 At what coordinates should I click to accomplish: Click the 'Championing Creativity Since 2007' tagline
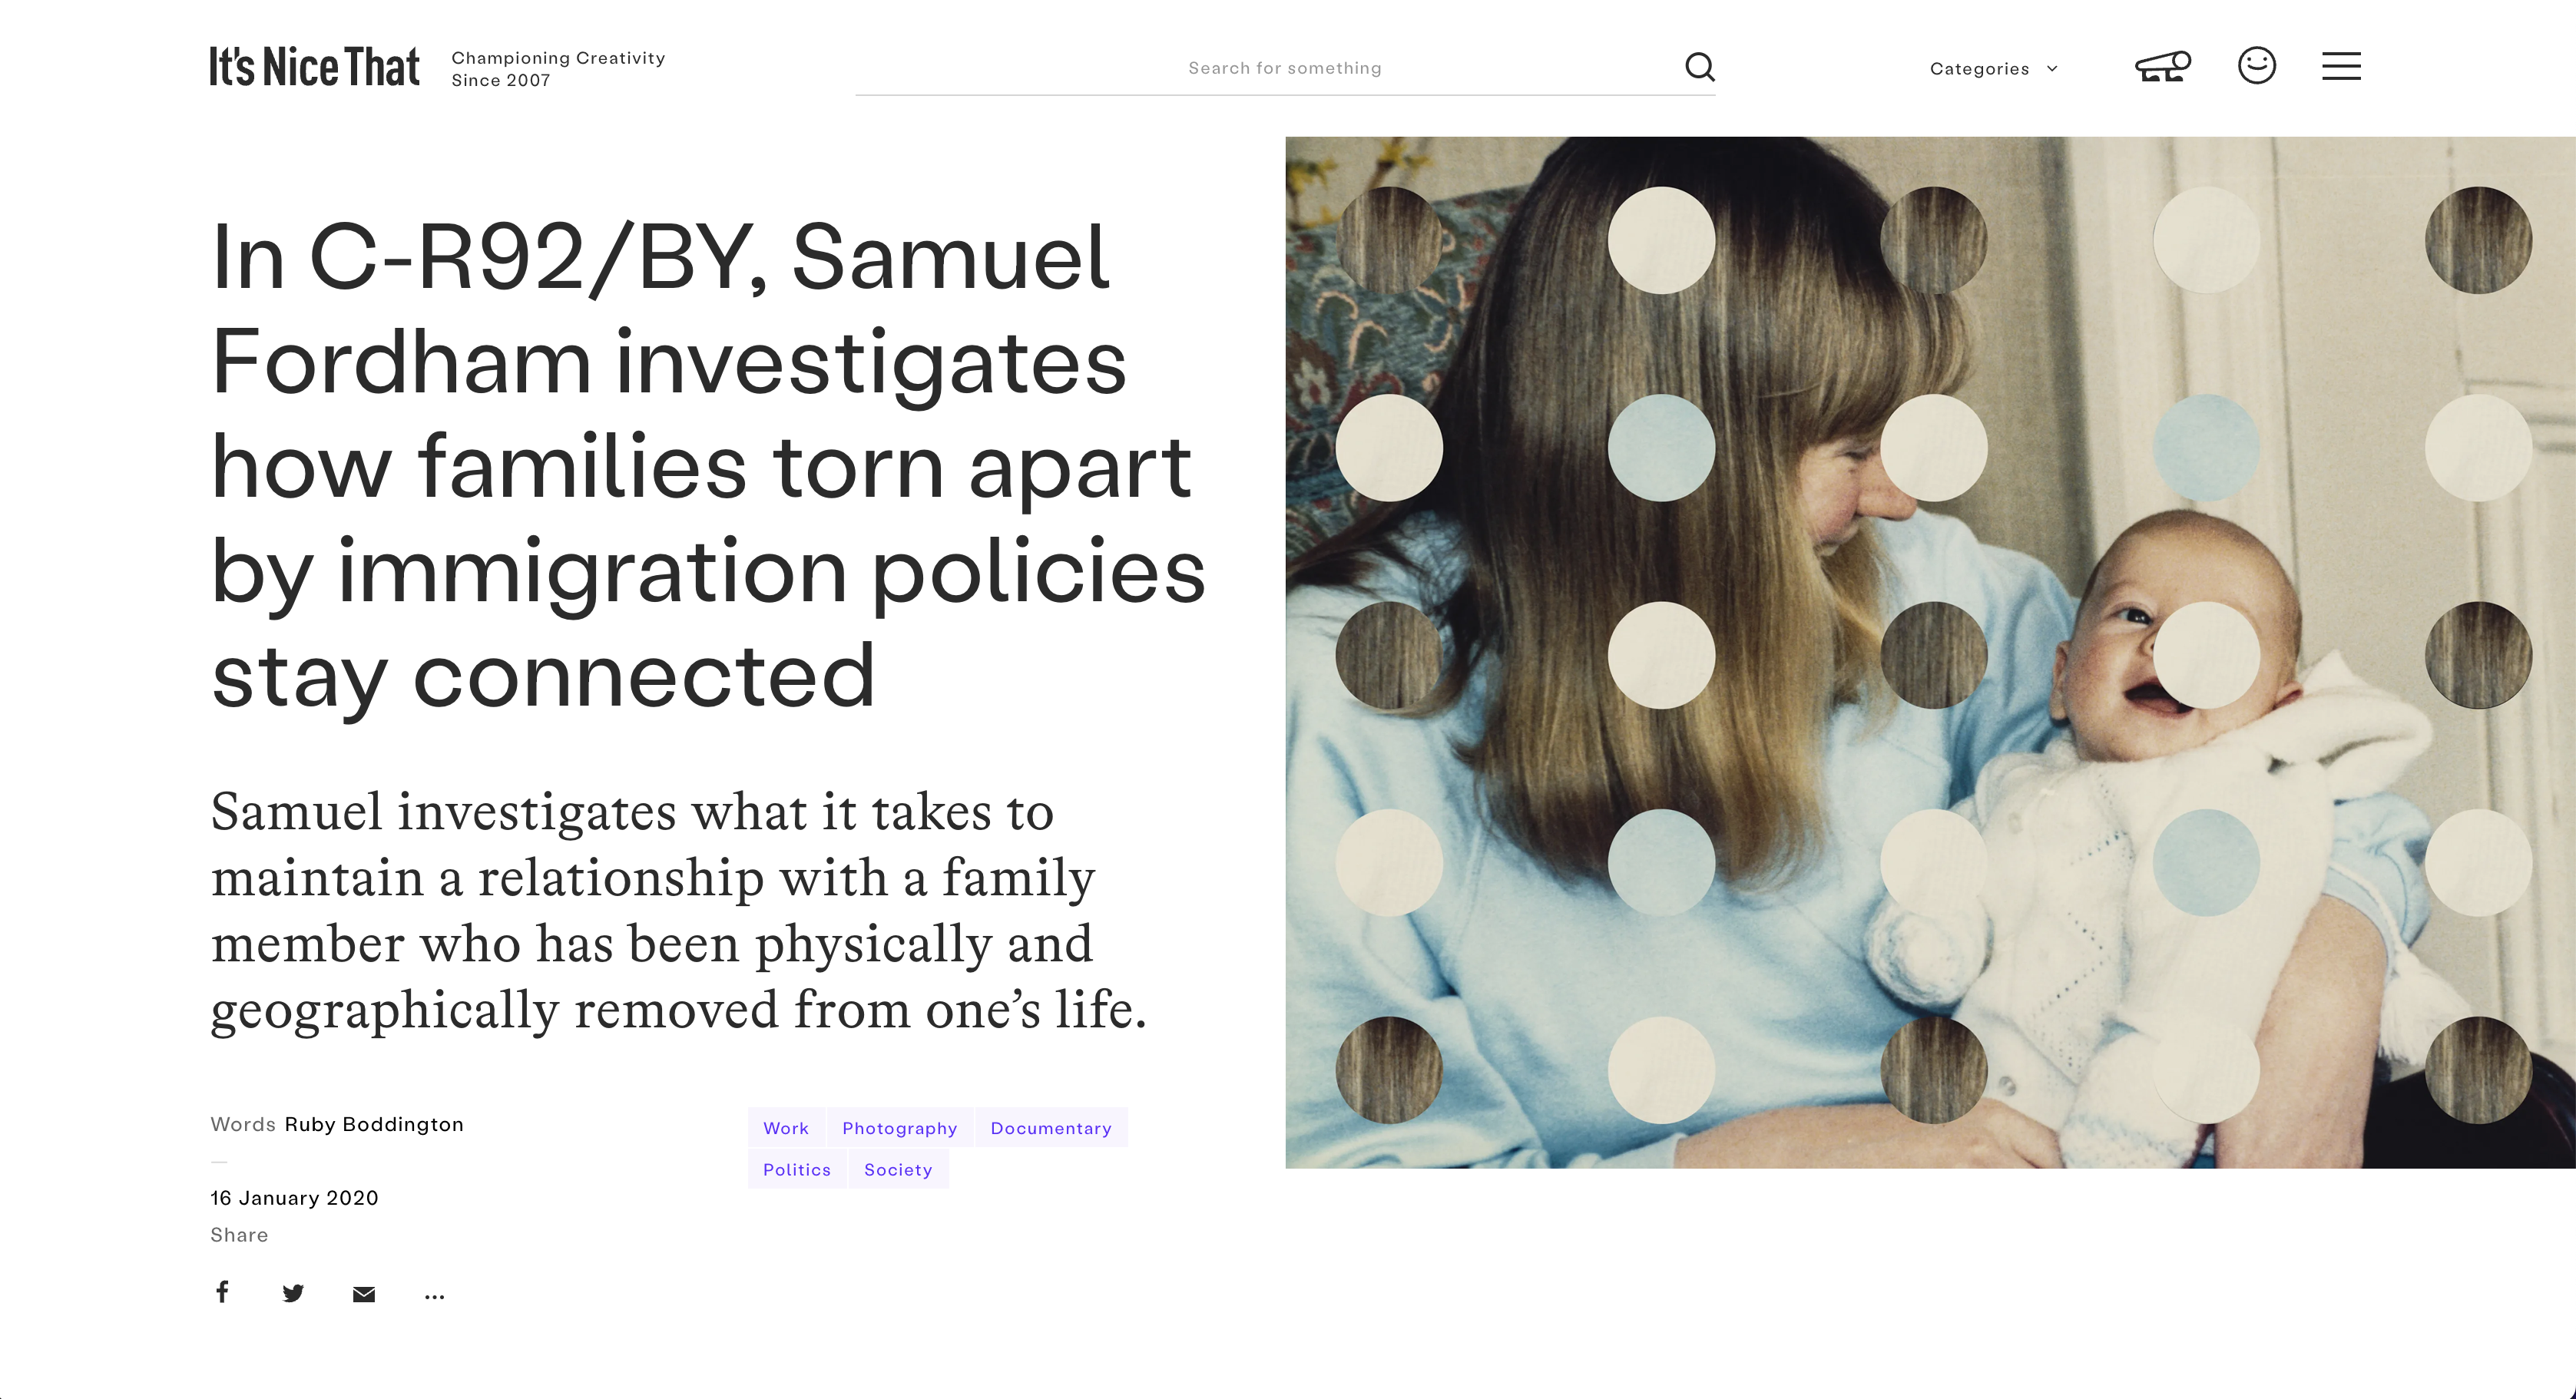tap(558, 69)
